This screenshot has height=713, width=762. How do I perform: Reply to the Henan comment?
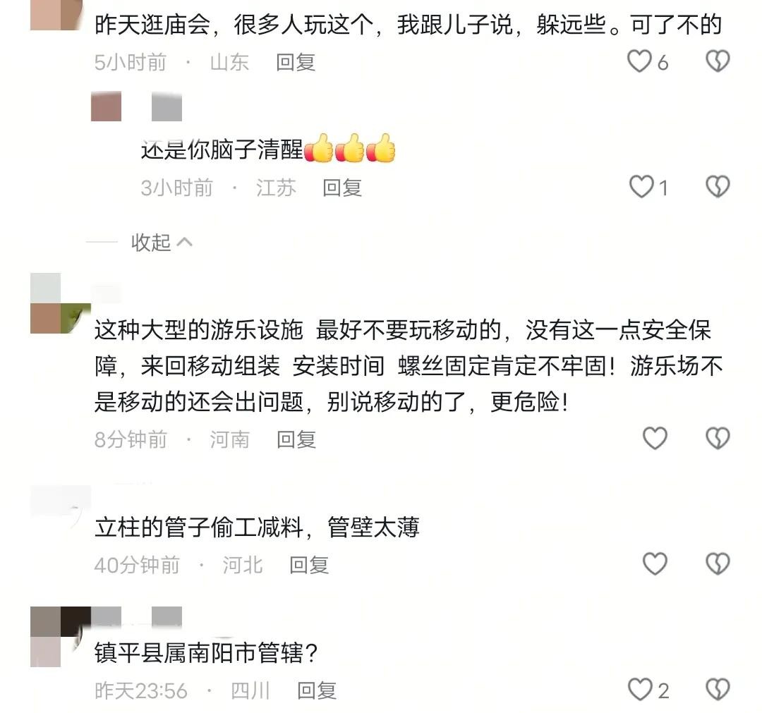[x=296, y=439]
